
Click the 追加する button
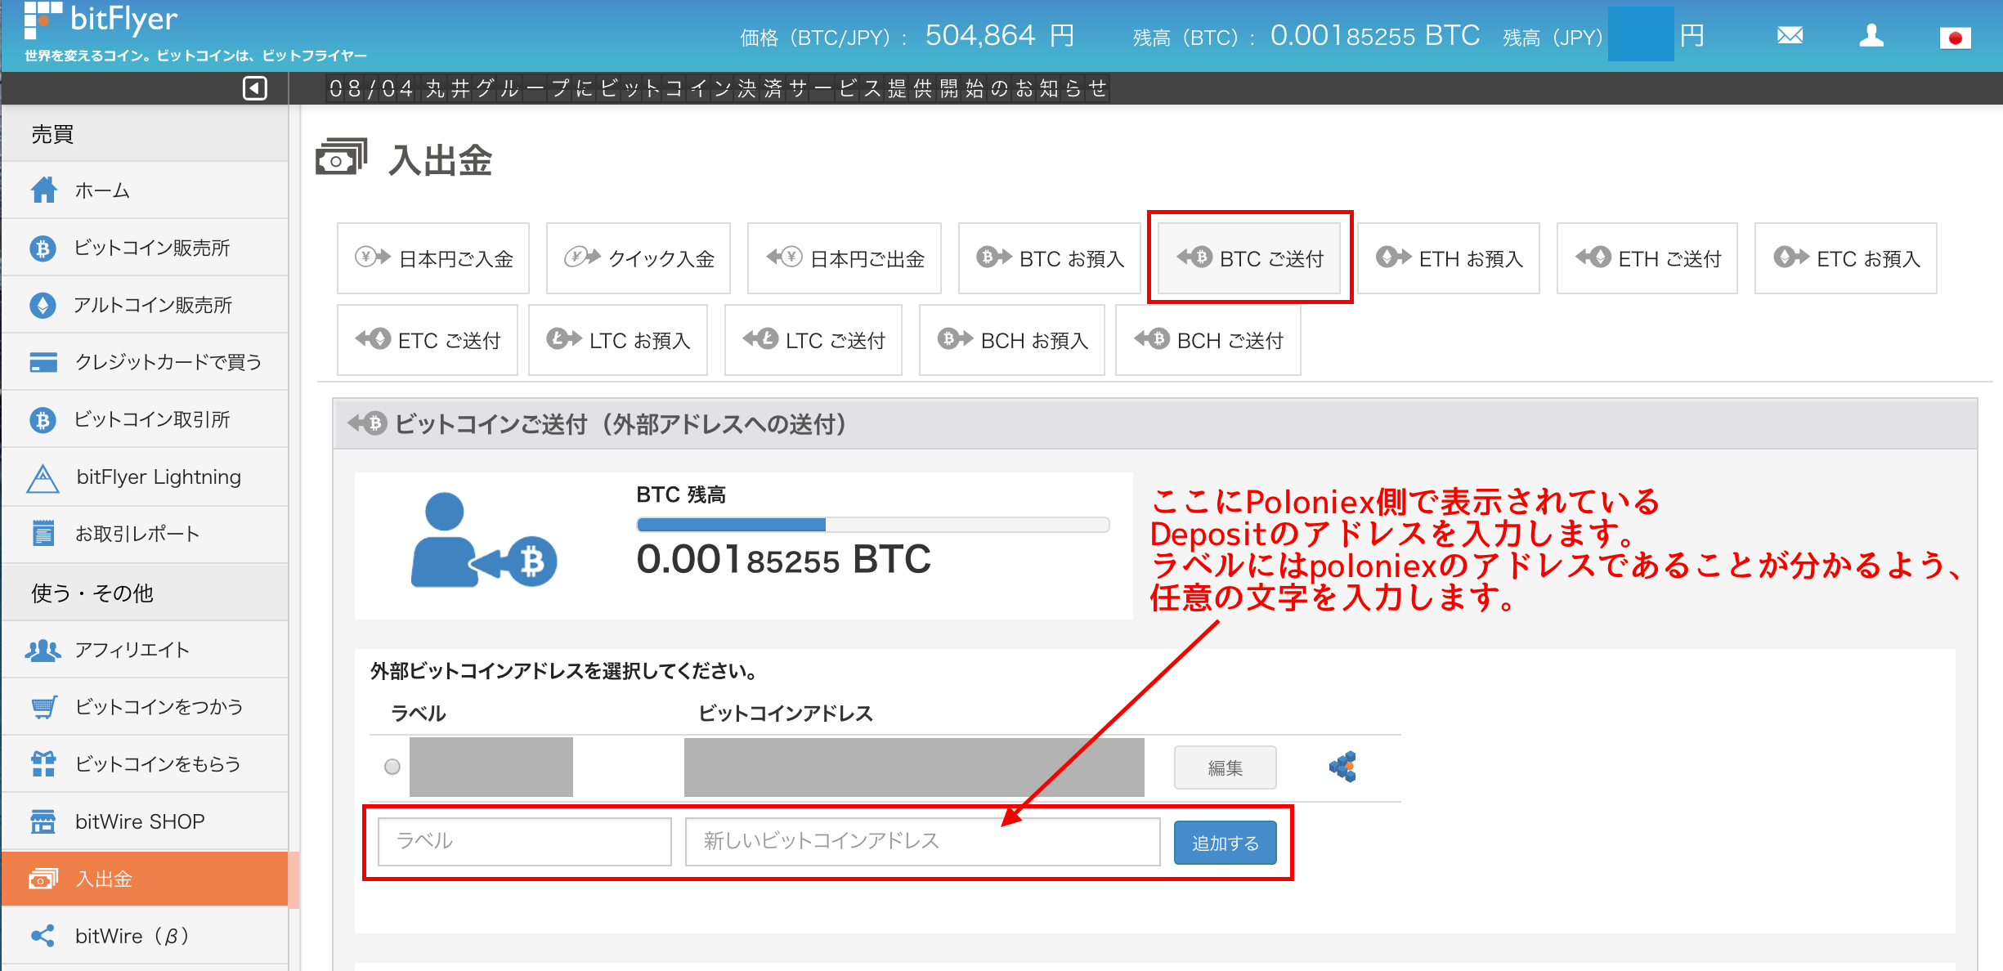(1226, 843)
